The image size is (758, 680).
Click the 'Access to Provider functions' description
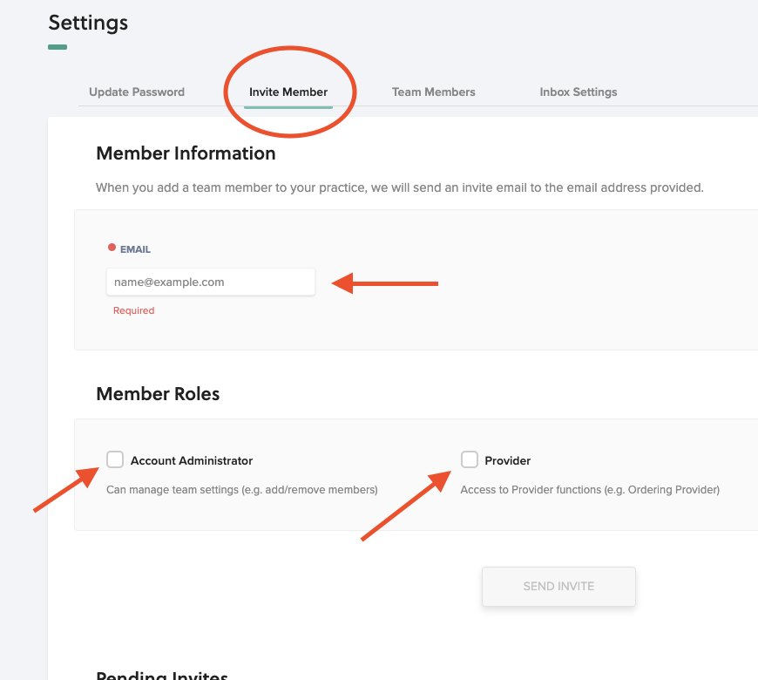pos(590,490)
